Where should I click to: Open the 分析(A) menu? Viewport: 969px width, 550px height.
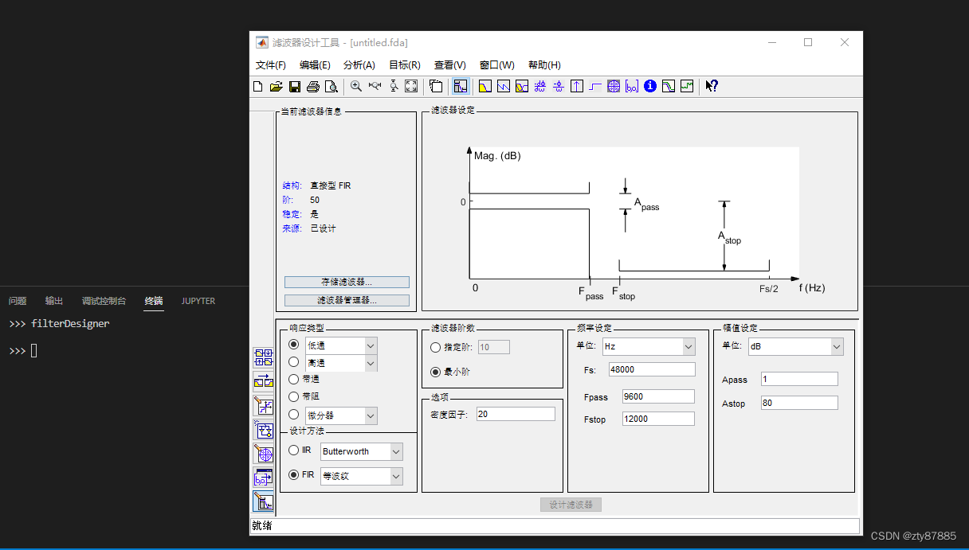coord(359,64)
